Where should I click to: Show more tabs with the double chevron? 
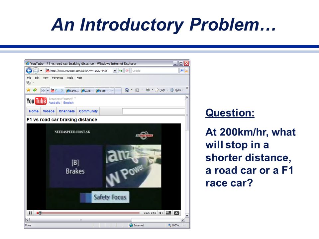tap(112, 91)
